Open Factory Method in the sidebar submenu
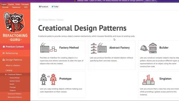The width and height of the screenshot is (179, 101). point(15,78)
